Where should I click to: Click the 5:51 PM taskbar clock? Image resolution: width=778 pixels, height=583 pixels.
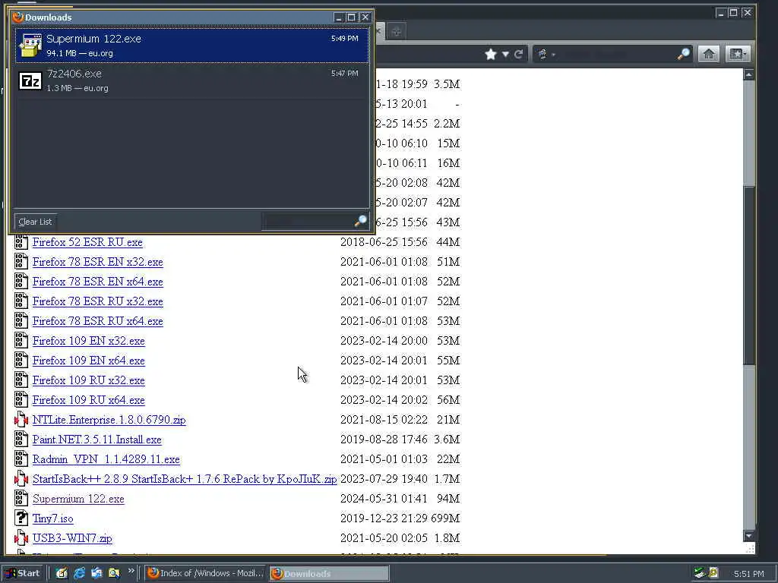coord(748,574)
